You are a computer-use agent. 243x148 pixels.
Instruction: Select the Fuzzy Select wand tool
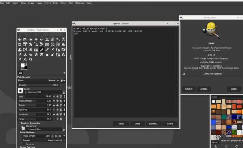58,39
